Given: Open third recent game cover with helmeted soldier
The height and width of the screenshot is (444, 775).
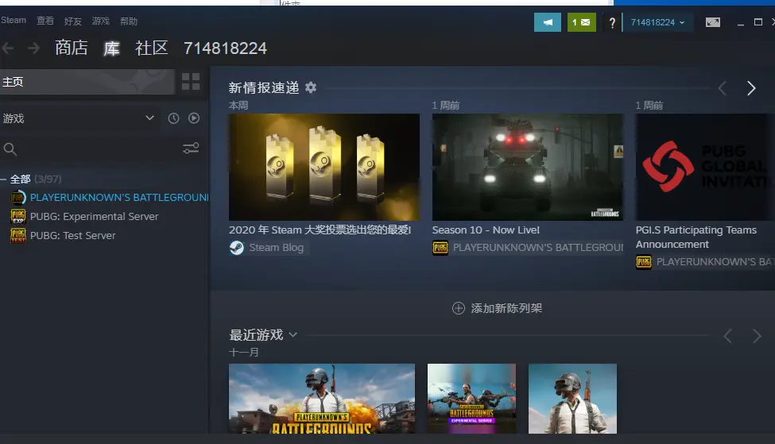Looking at the screenshot, I should click(x=572, y=399).
